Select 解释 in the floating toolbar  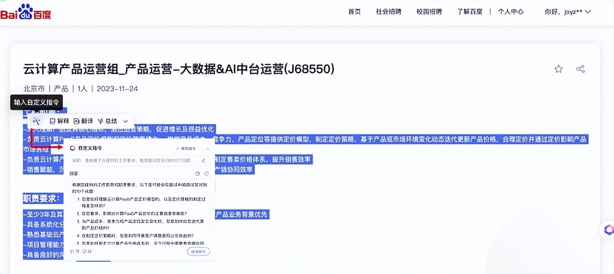pyautogui.click(x=60, y=121)
